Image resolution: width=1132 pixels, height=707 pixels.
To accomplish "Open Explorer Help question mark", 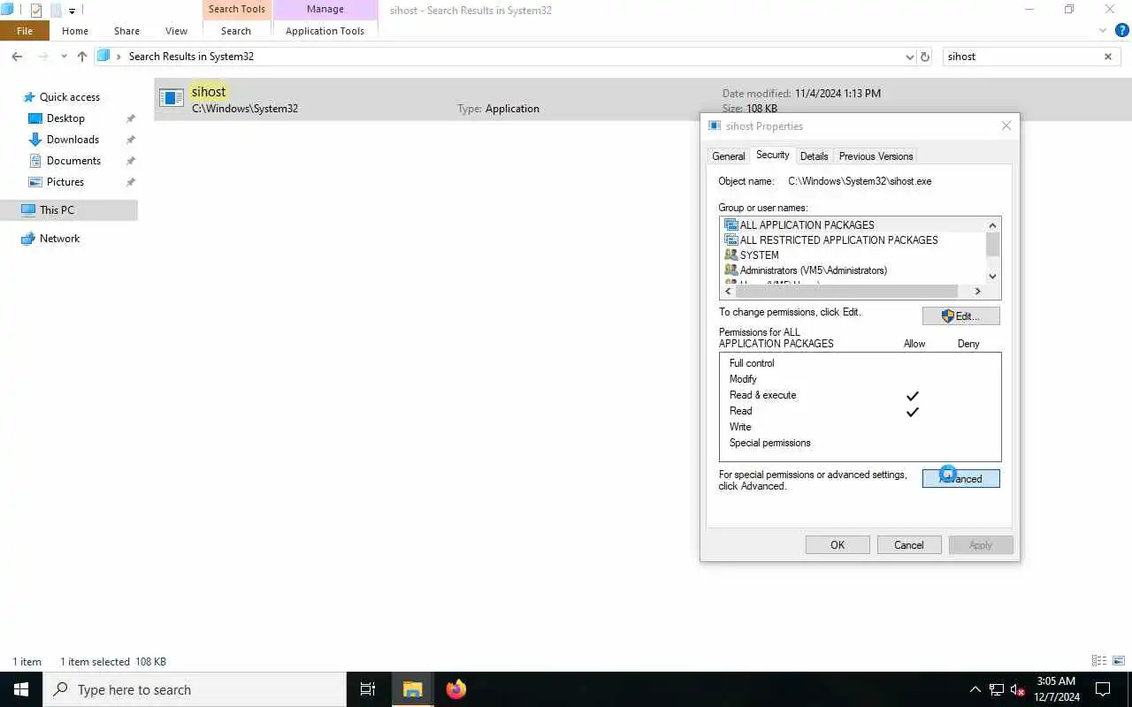I will tap(1121, 30).
